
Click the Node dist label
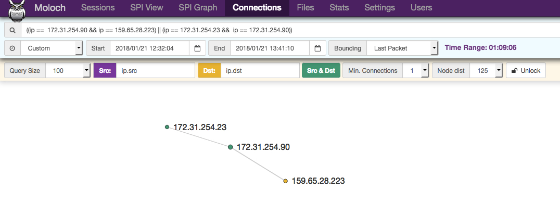(451, 71)
